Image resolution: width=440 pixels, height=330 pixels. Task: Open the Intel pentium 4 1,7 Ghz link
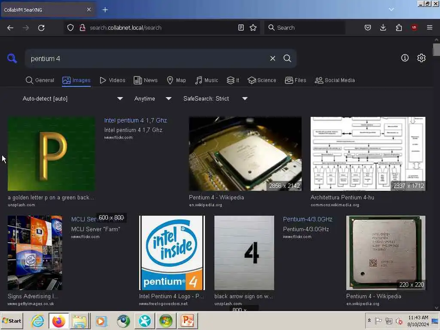tap(135, 120)
